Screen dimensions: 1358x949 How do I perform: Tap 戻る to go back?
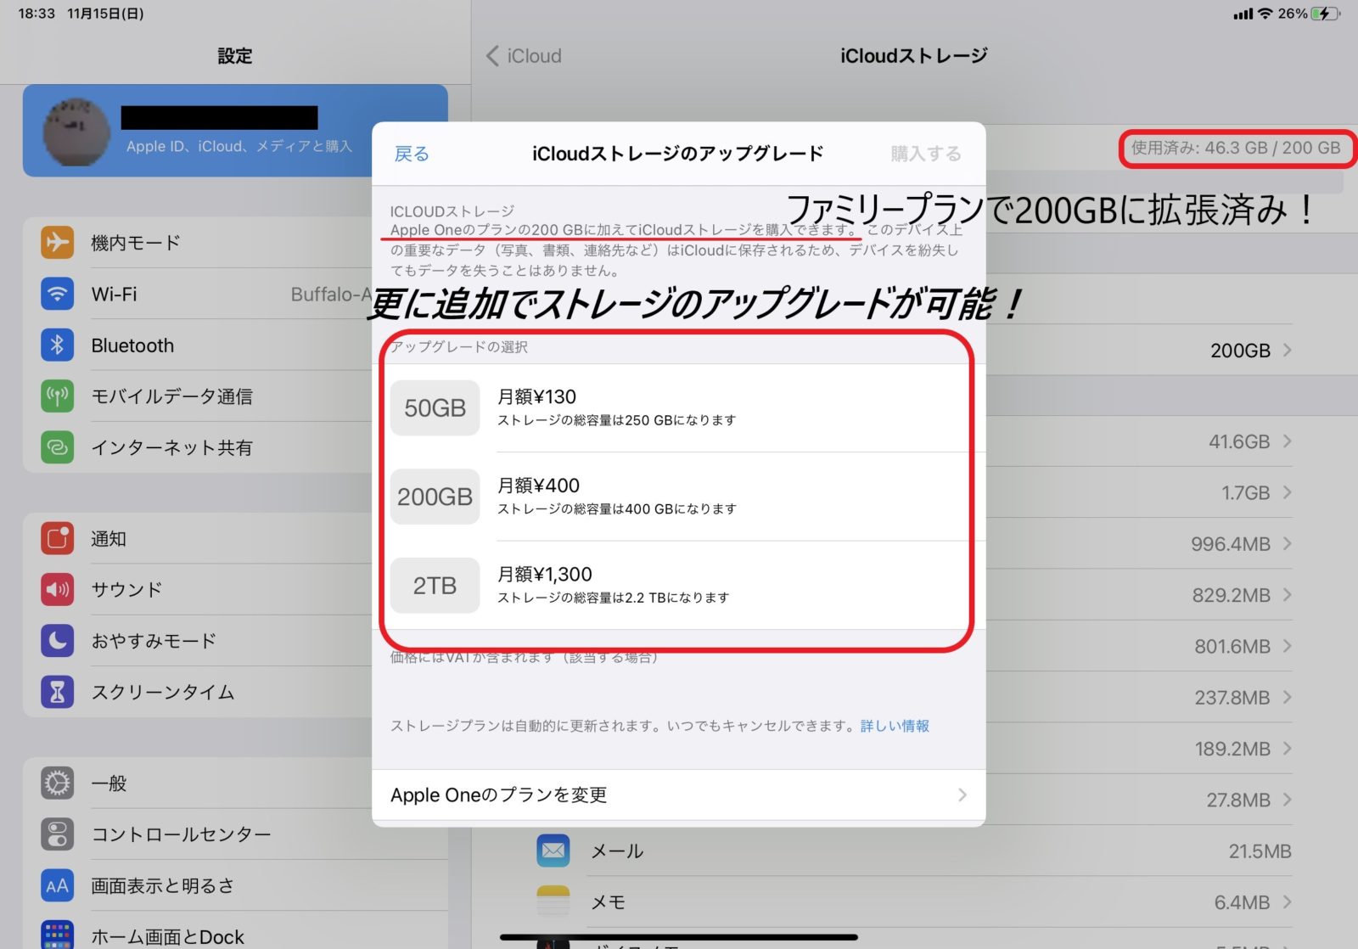[412, 154]
